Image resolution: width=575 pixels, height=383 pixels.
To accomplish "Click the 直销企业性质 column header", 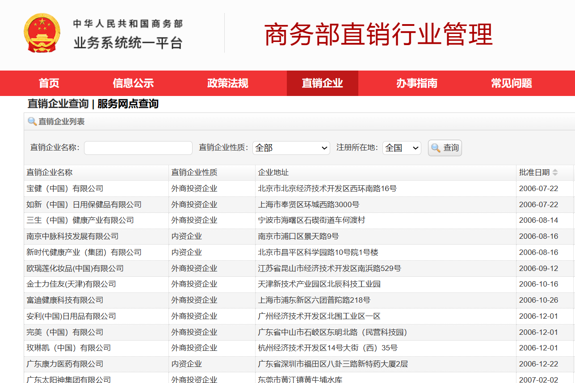I will (194, 172).
